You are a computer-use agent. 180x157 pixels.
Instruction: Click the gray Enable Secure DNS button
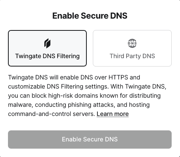pyautogui.click(x=90, y=140)
